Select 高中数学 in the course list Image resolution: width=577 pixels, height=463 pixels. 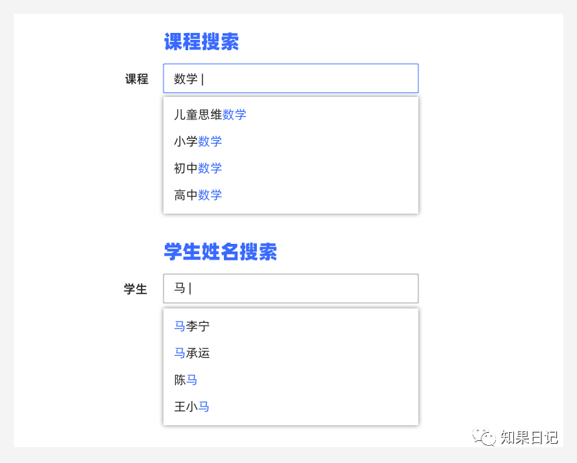pos(198,195)
